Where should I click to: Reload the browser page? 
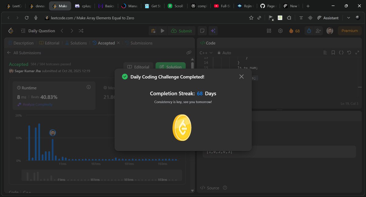(27, 18)
